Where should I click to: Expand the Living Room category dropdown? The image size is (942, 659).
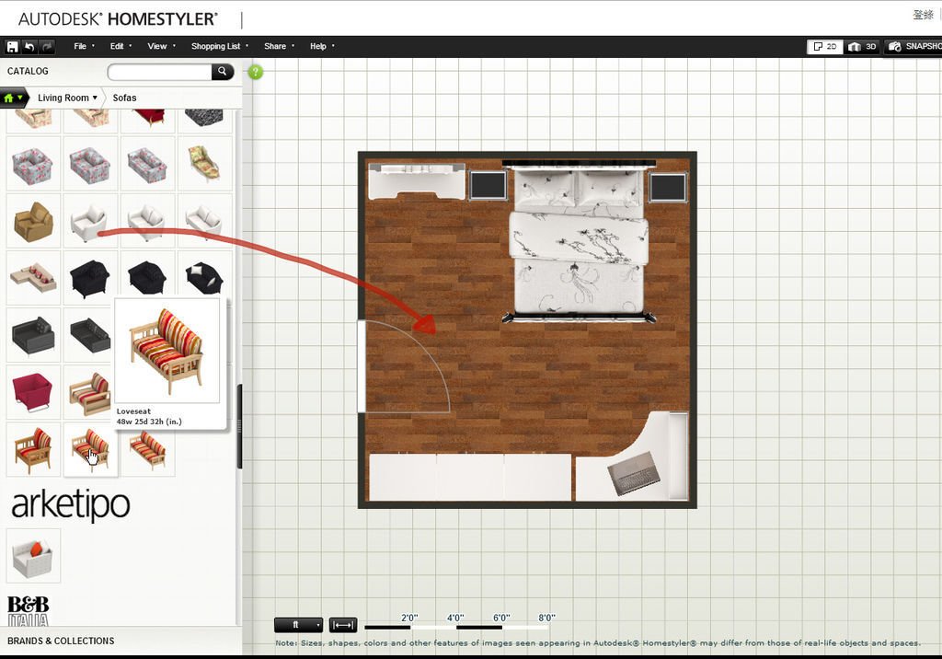click(67, 98)
